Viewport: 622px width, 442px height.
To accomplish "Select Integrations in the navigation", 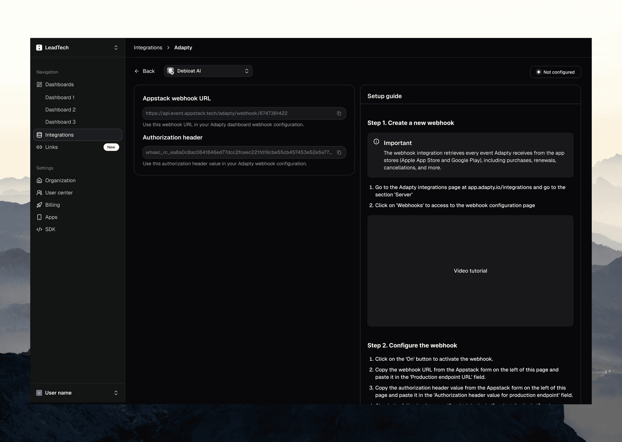I will (x=59, y=135).
